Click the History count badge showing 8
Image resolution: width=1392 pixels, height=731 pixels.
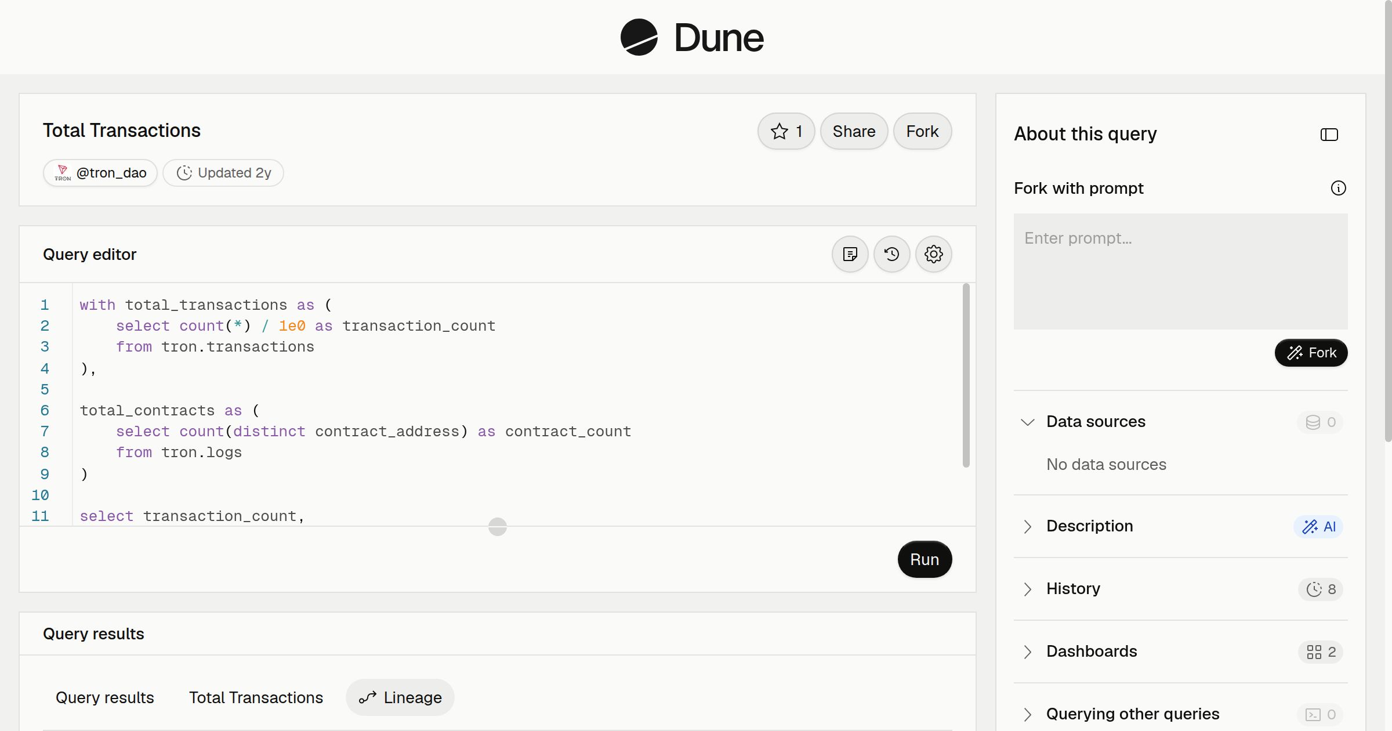[1321, 589]
